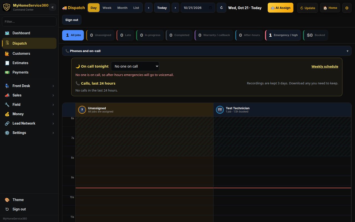Filter by All jobs chip
This screenshot has width=355, height=222.
pos(73,35)
